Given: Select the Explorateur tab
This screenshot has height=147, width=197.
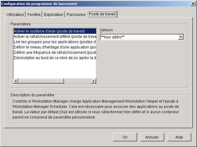Looking at the screenshot, I should tap(54, 15).
